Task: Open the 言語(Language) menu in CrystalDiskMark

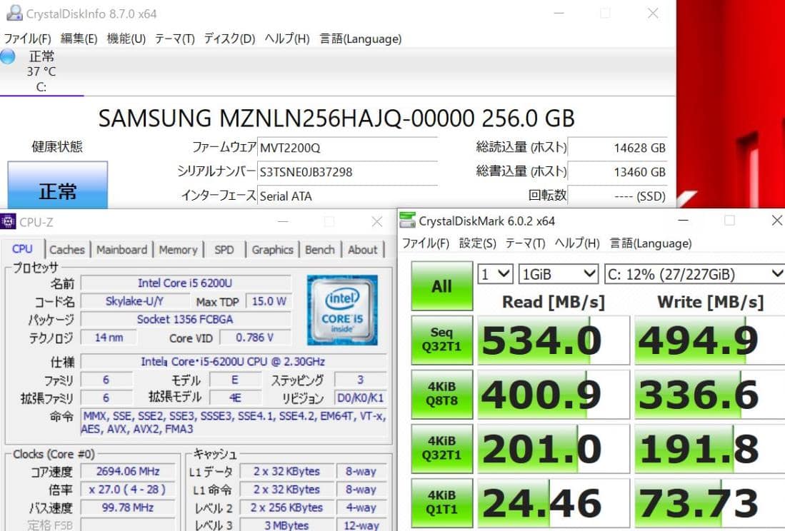Action: [651, 243]
